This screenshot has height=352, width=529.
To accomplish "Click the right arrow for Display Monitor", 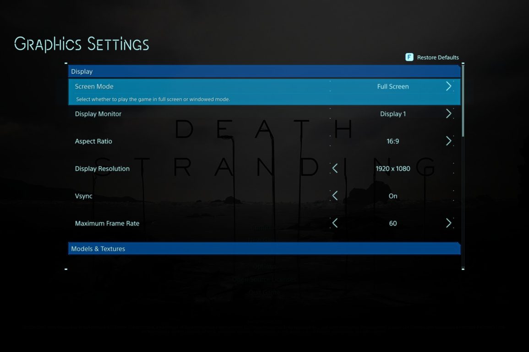I will coord(448,113).
